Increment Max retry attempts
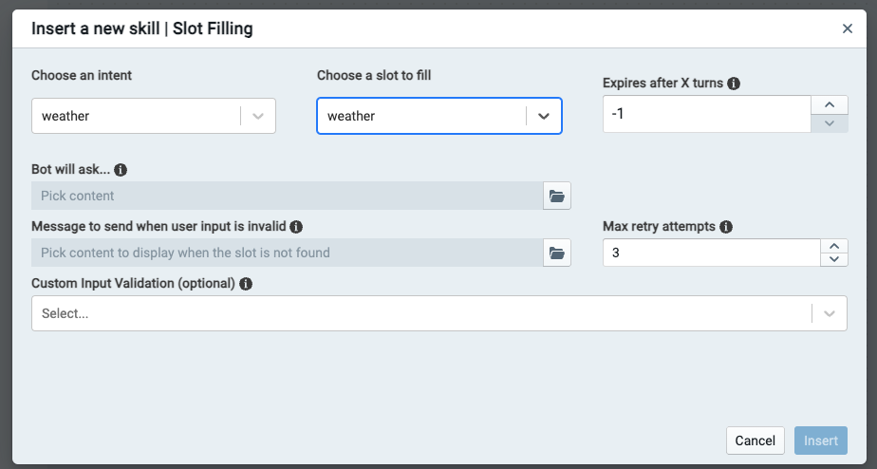The width and height of the screenshot is (877, 469). 834,246
